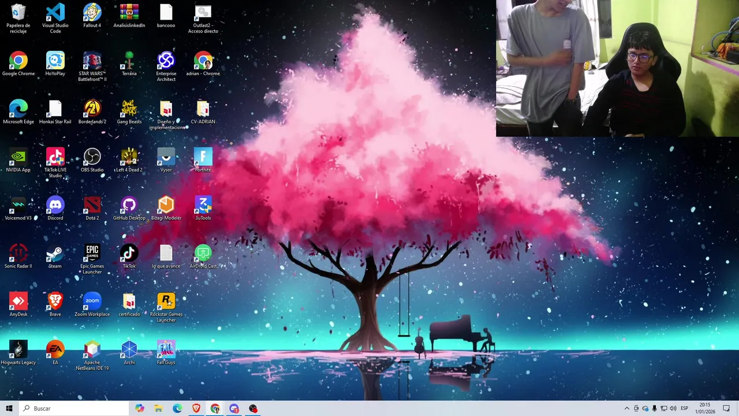Open the Papelera de reciclaje icon
The width and height of the screenshot is (739, 416).
click(x=18, y=13)
